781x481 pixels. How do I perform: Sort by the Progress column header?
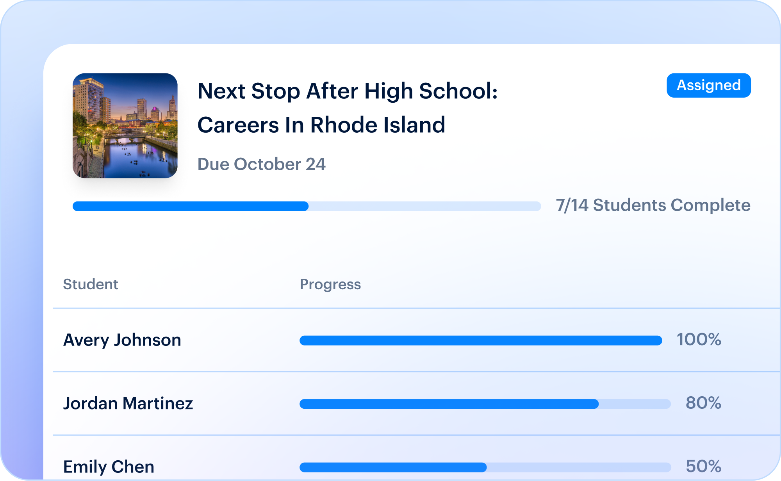330,285
